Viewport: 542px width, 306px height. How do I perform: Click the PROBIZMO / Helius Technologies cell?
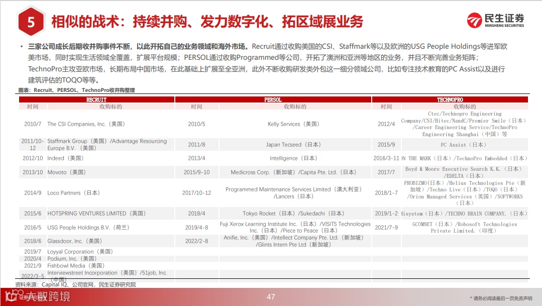pyautogui.click(x=465, y=192)
